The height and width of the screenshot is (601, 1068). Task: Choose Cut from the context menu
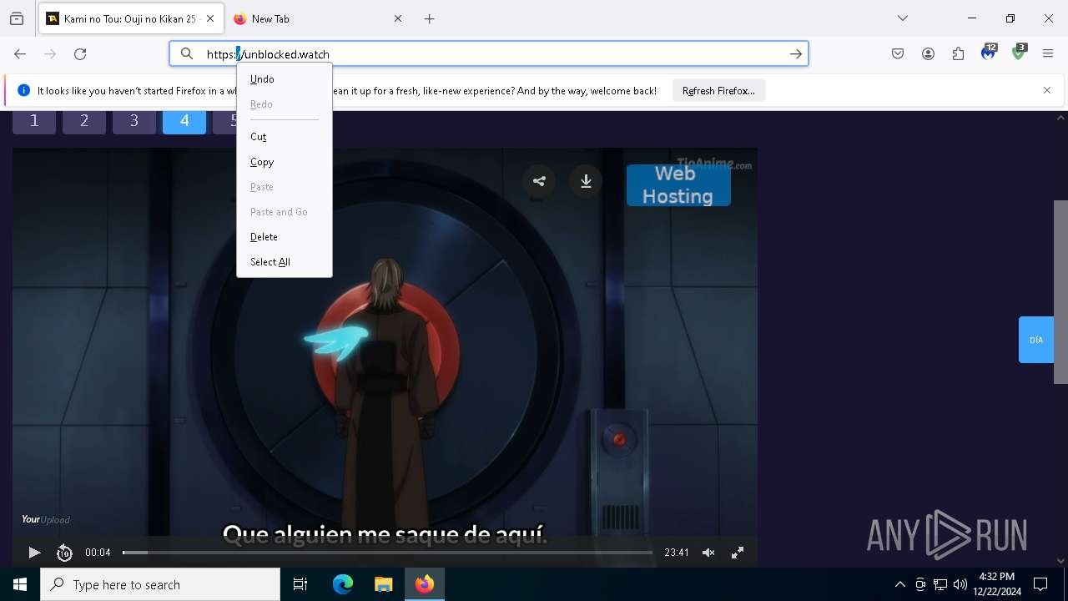click(x=284, y=137)
